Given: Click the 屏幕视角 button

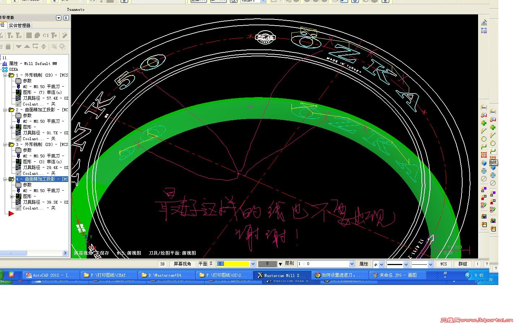Looking at the screenshot, I should [182, 264].
